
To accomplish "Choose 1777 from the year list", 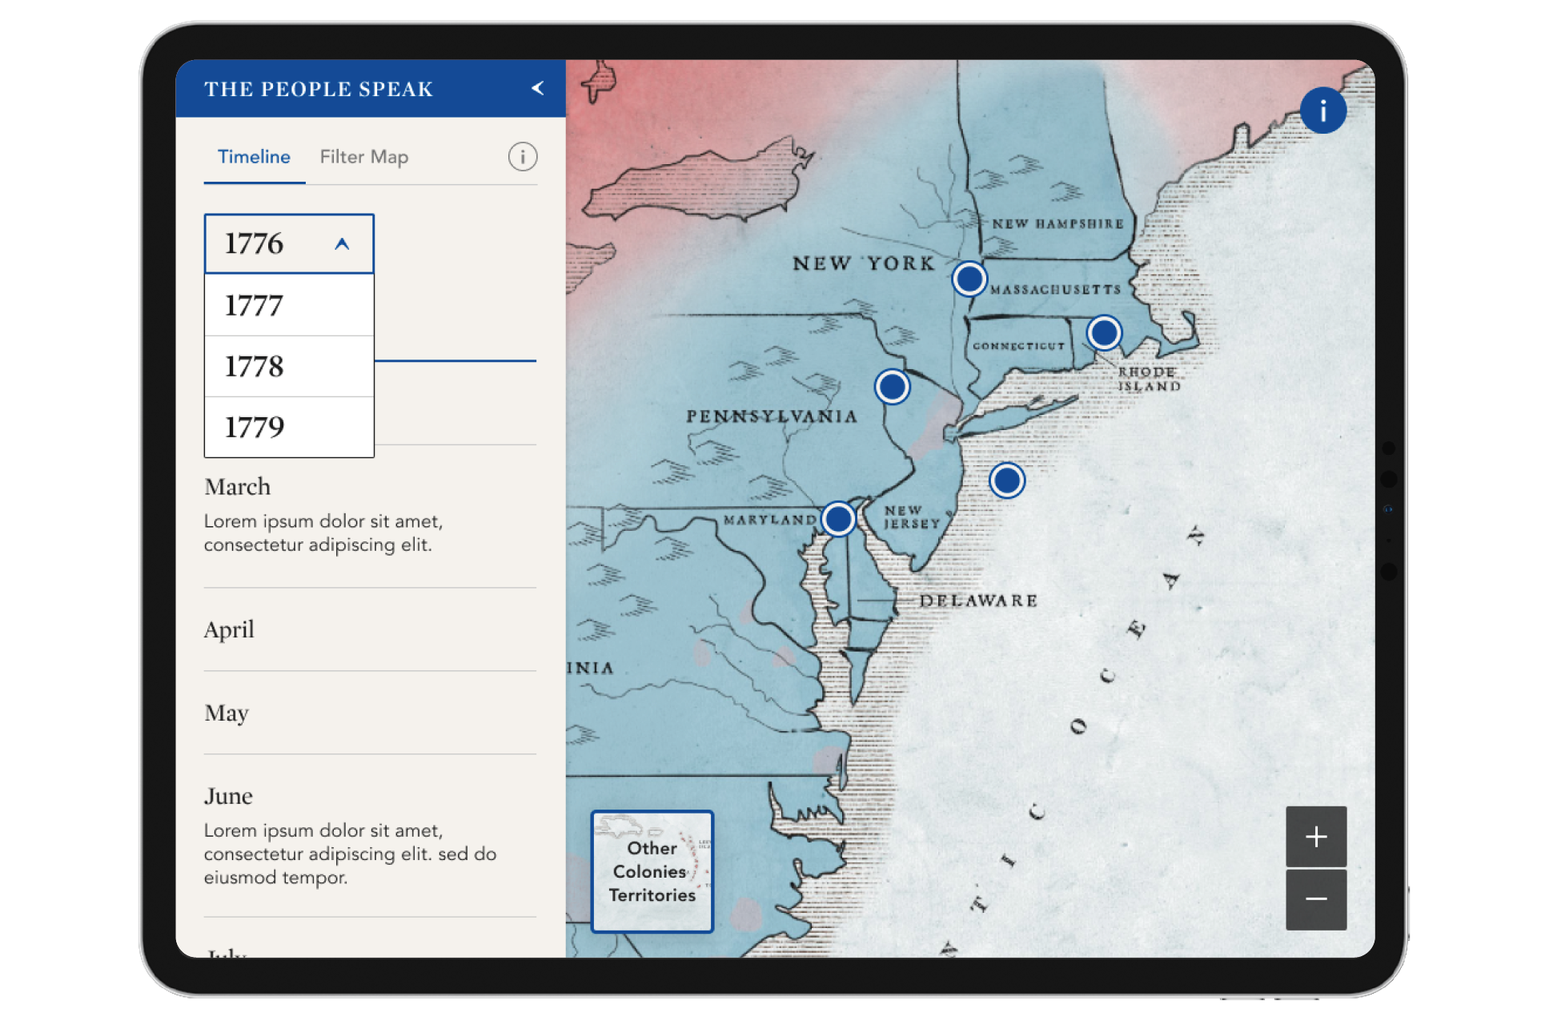I will pos(289,305).
